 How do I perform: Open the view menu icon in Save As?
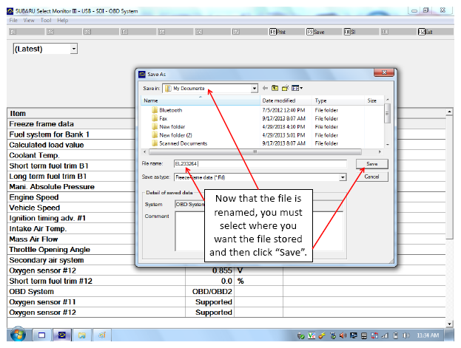297,88
